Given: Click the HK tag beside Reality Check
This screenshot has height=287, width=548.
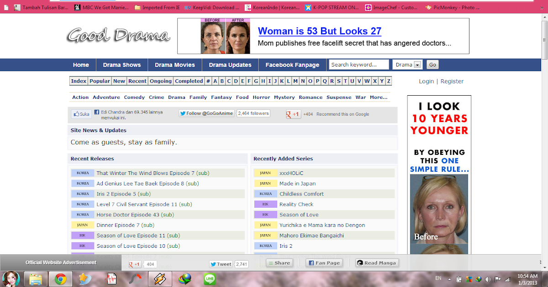Looking at the screenshot, I should 265,204.
